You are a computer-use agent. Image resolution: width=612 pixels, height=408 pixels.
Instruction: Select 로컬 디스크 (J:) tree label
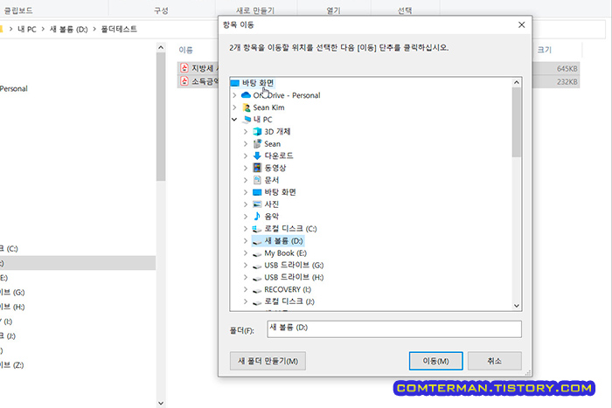[289, 301]
